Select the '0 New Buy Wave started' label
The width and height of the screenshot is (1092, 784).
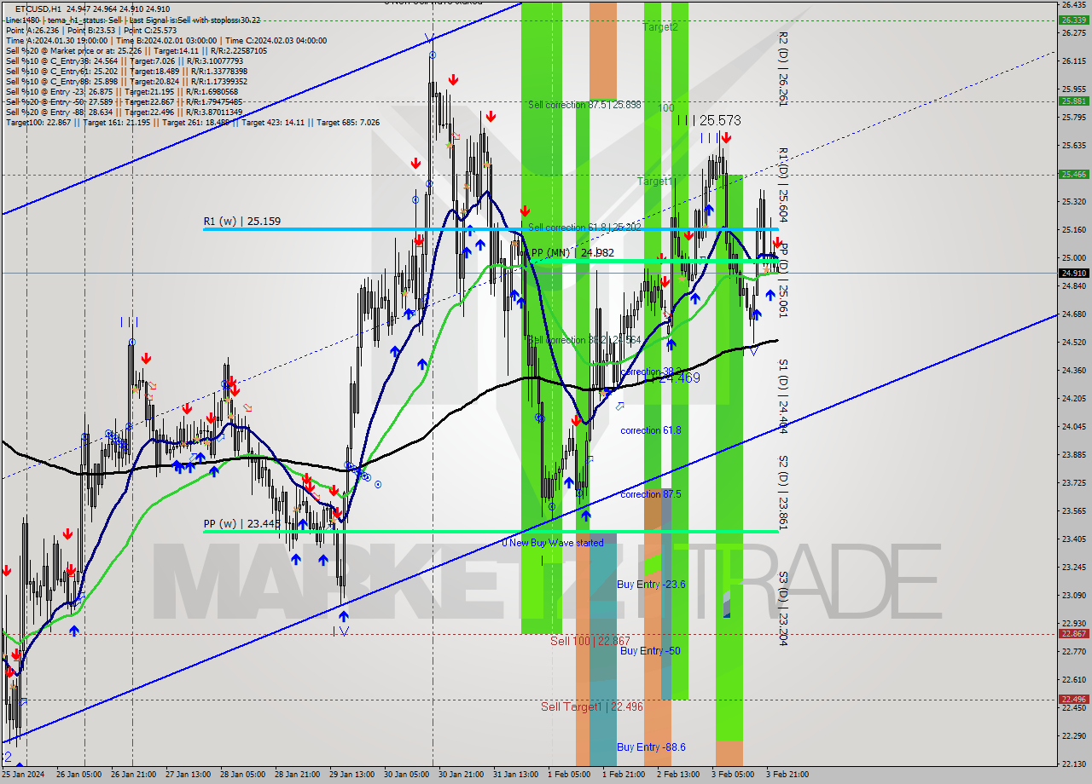(x=553, y=543)
